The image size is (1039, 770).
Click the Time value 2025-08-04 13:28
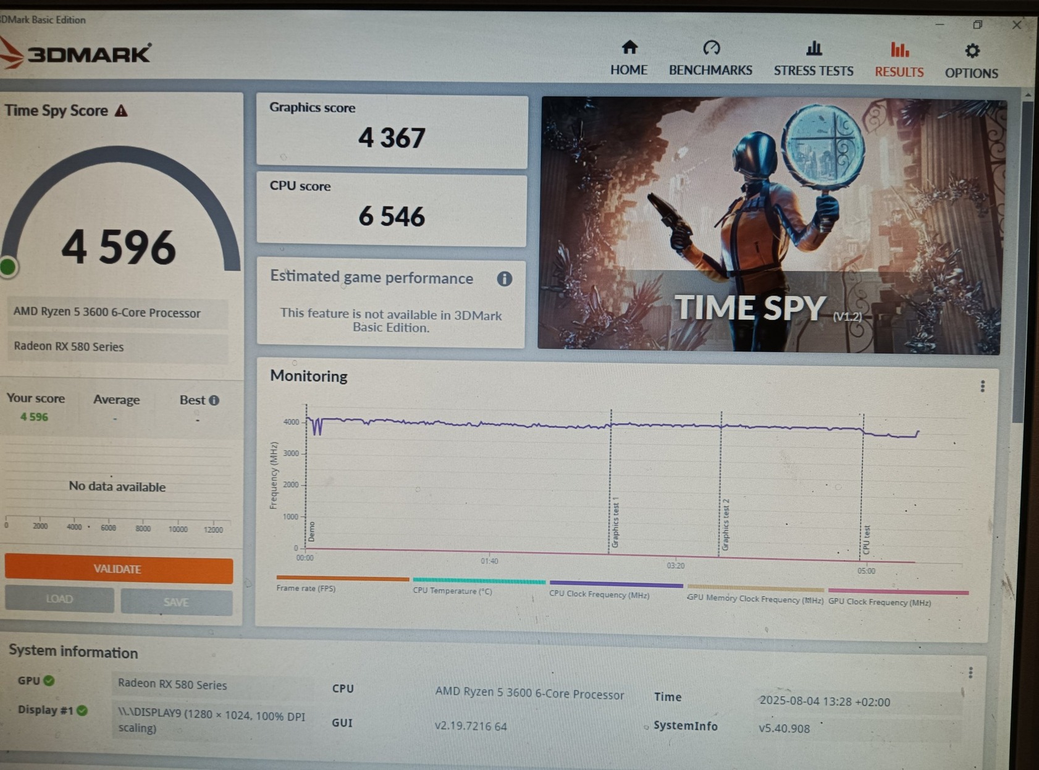(x=825, y=701)
